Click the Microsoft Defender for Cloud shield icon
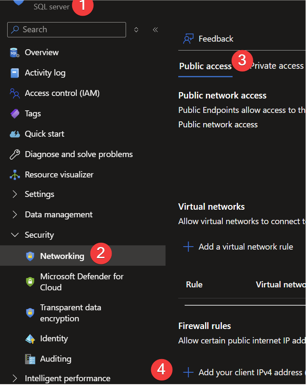306x385 pixels. point(30,281)
